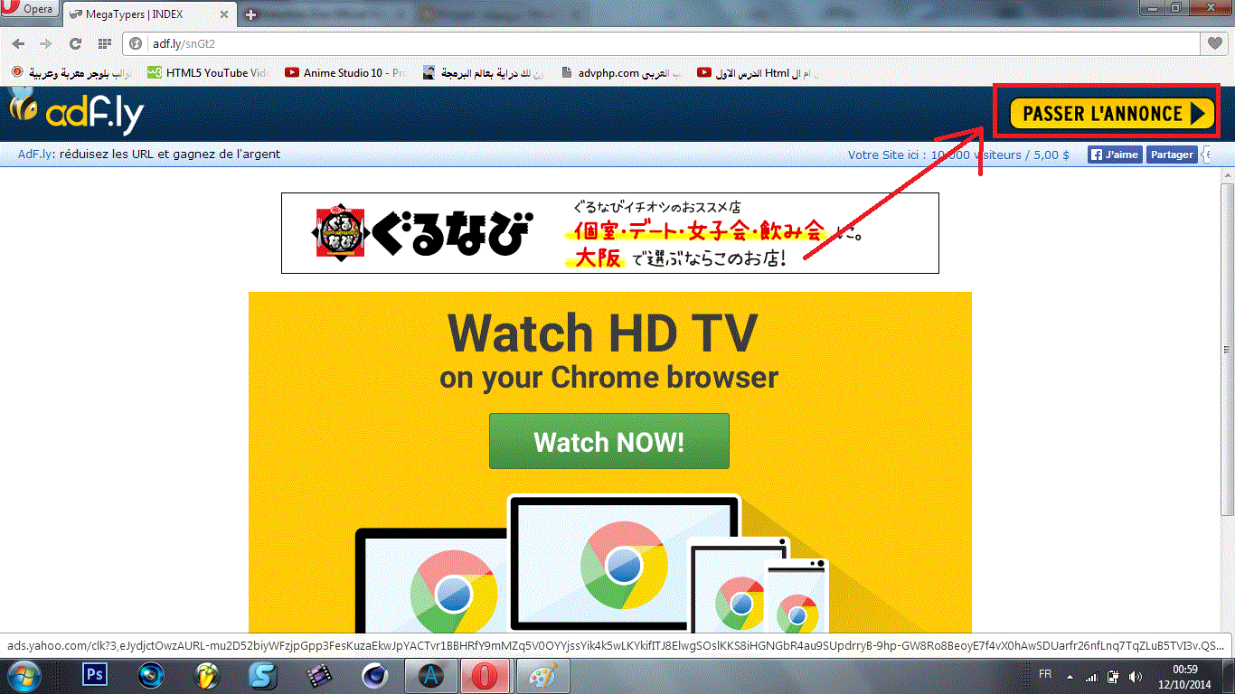
Task: Click the Facebook Partager button
Action: coord(1172,155)
